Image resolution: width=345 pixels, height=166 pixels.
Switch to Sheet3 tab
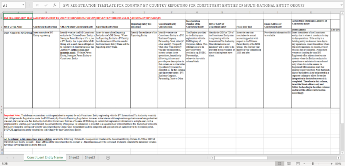coord(90,157)
